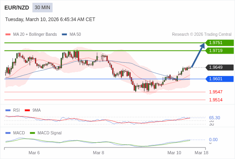Click the MA 50 legend label
The width and height of the screenshot is (235, 159).
tap(75, 35)
